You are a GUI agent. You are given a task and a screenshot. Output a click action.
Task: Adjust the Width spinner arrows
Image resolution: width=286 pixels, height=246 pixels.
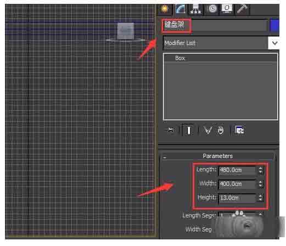(261, 184)
